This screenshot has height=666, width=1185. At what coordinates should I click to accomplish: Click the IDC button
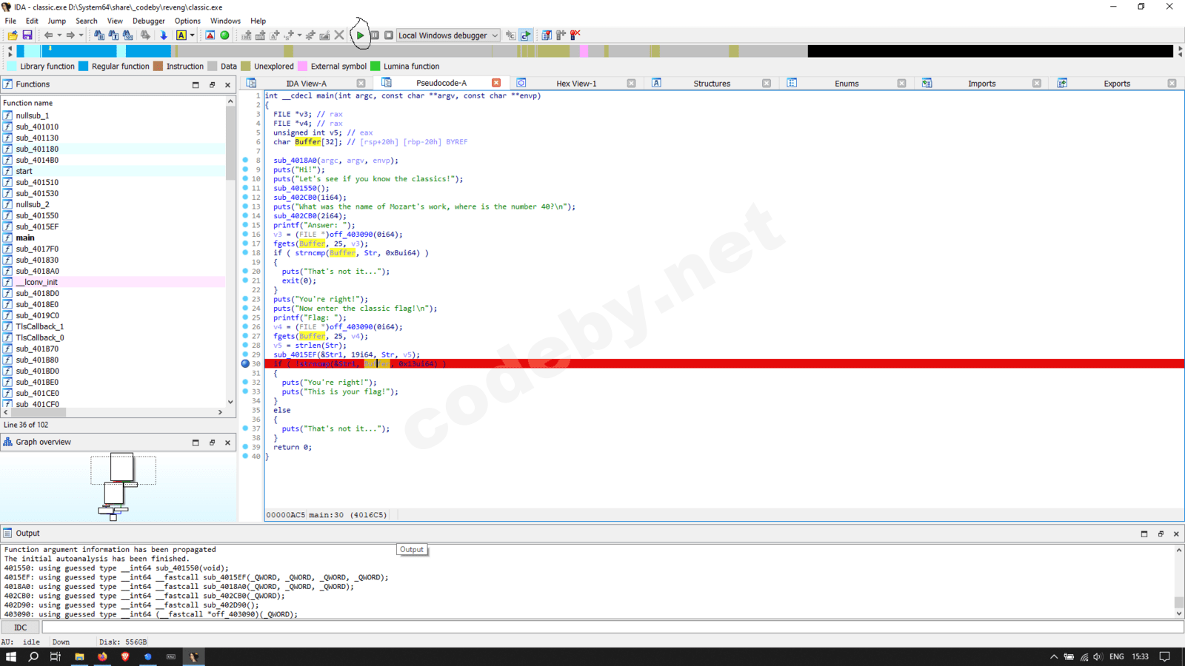click(20, 628)
